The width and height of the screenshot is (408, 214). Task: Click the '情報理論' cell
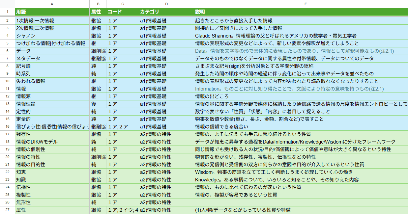coord(52,104)
